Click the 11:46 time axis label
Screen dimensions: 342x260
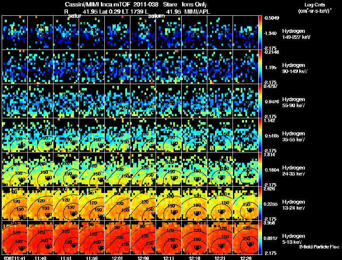(x=40, y=258)
